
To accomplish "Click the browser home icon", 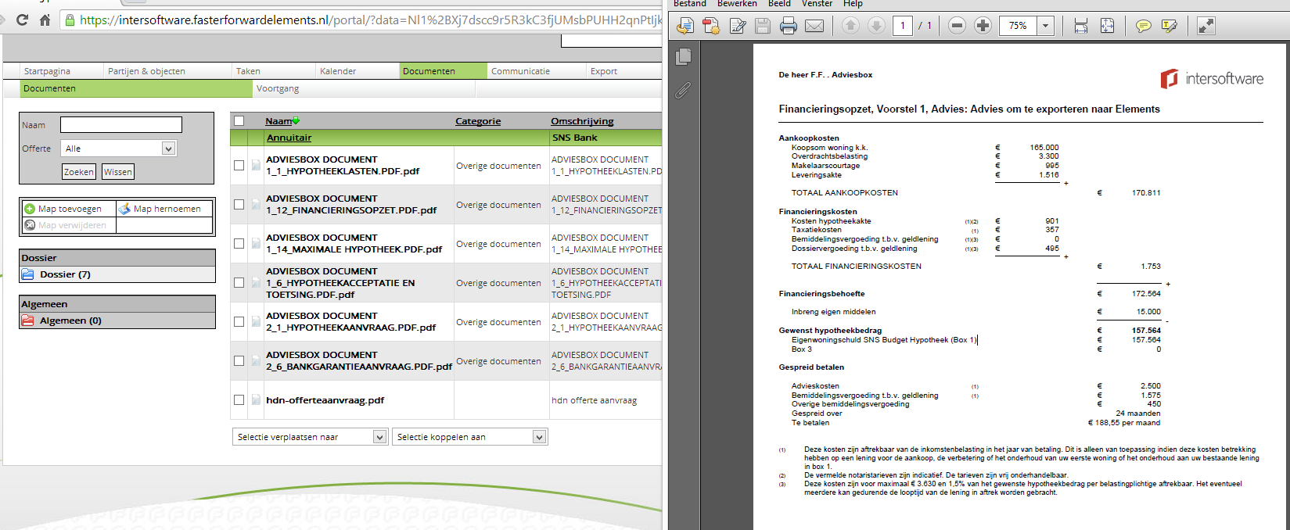I will (x=45, y=20).
